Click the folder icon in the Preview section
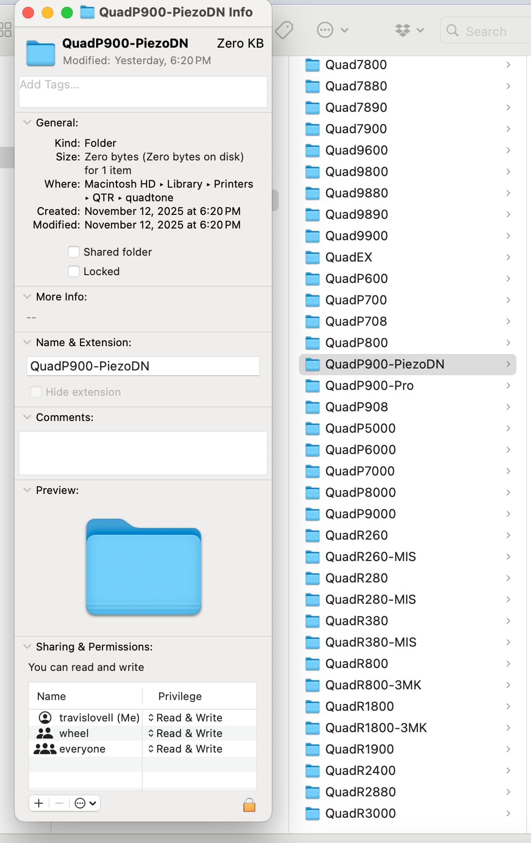The image size is (531, 843). click(x=144, y=567)
